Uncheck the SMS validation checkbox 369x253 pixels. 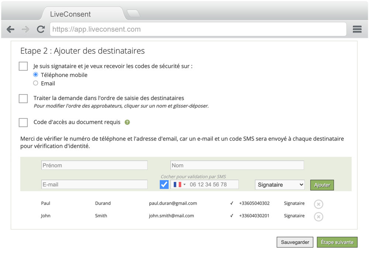point(164,184)
